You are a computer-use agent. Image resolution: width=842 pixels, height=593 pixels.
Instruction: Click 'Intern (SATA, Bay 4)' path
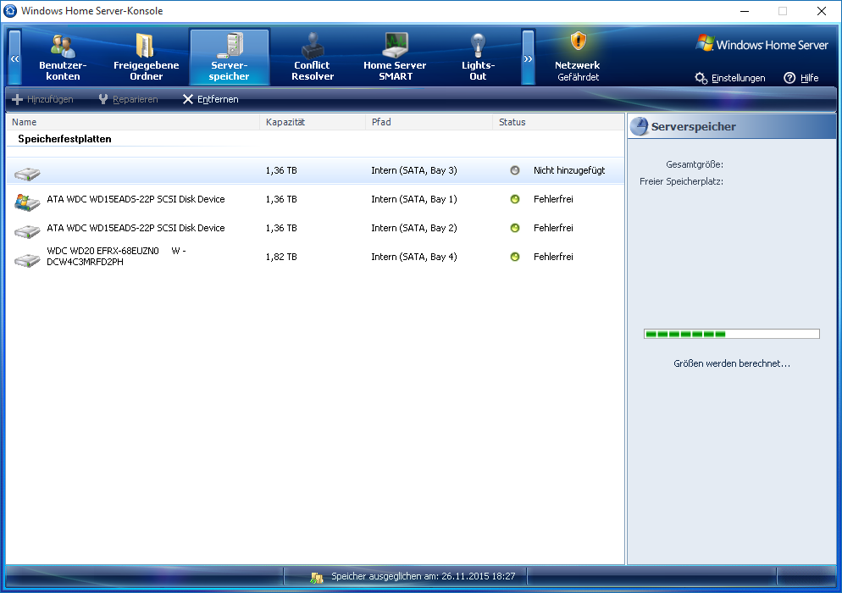point(414,257)
